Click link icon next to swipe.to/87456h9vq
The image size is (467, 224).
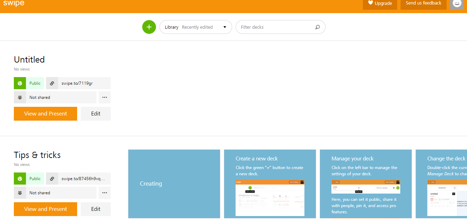tap(52, 179)
